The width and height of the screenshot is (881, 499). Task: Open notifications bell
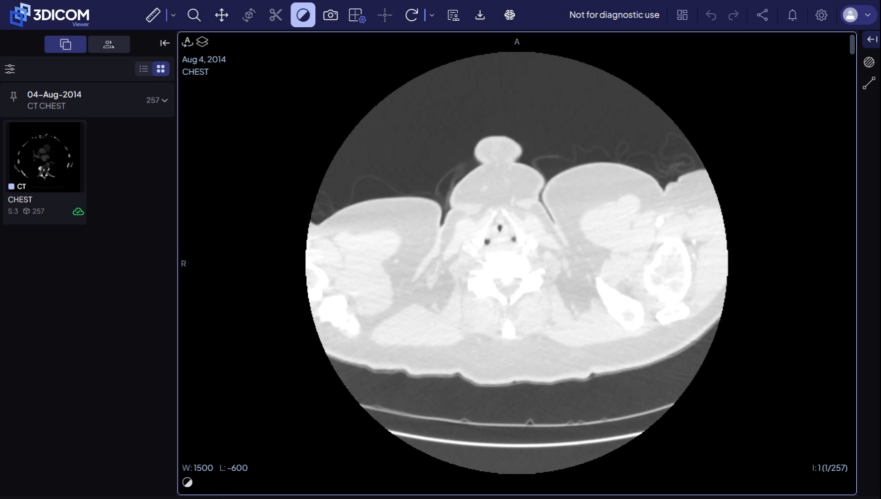point(792,15)
